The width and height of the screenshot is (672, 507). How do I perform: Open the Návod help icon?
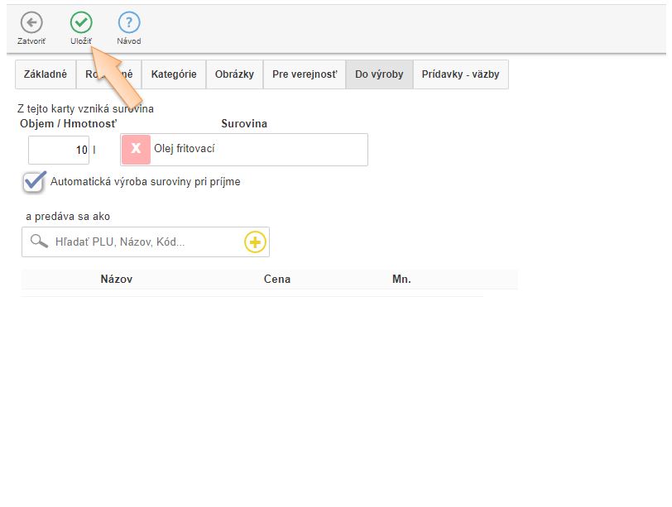coord(129,23)
